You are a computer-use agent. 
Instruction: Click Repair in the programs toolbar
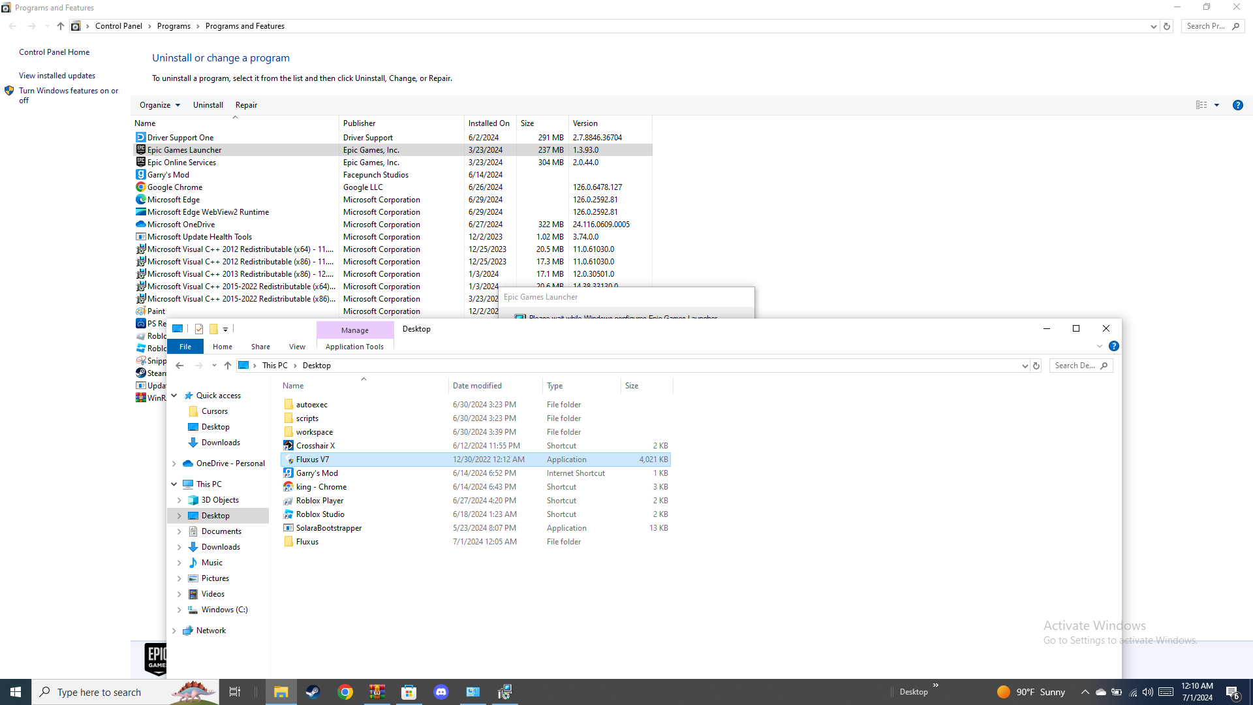[x=246, y=105]
